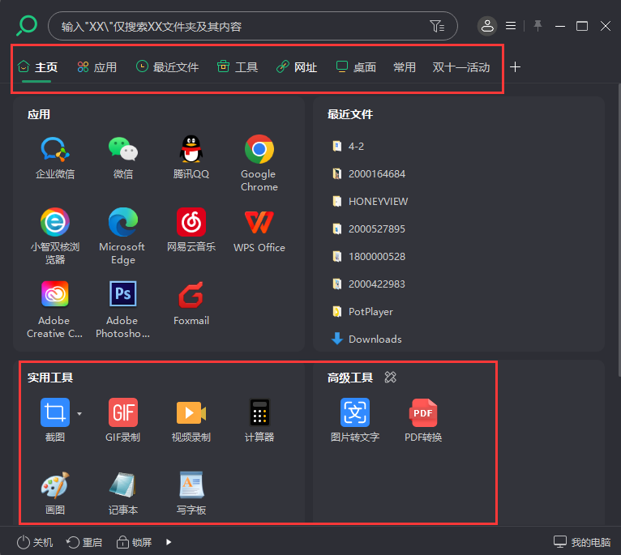Open the 桌面 tab

(356, 67)
